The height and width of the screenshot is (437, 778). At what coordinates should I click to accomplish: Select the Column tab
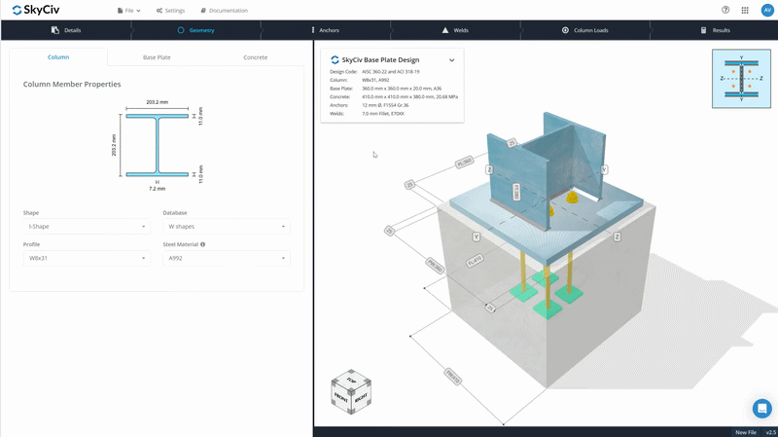click(58, 57)
